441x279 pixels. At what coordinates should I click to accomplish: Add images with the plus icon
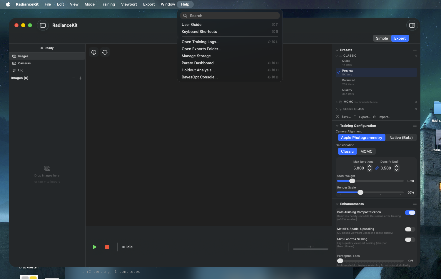tap(81, 78)
